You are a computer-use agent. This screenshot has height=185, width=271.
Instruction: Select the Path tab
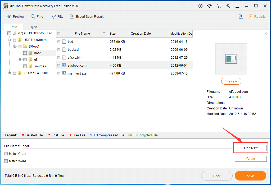click(x=14, y=27)
